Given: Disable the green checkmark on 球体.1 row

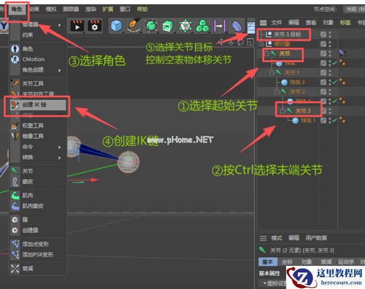Looking at the screenshot, I should [x=334, y=120].
